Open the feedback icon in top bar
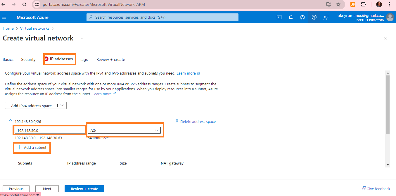This screenshot has width=396, height=196. pyautogui.click(x=326, y=17)
